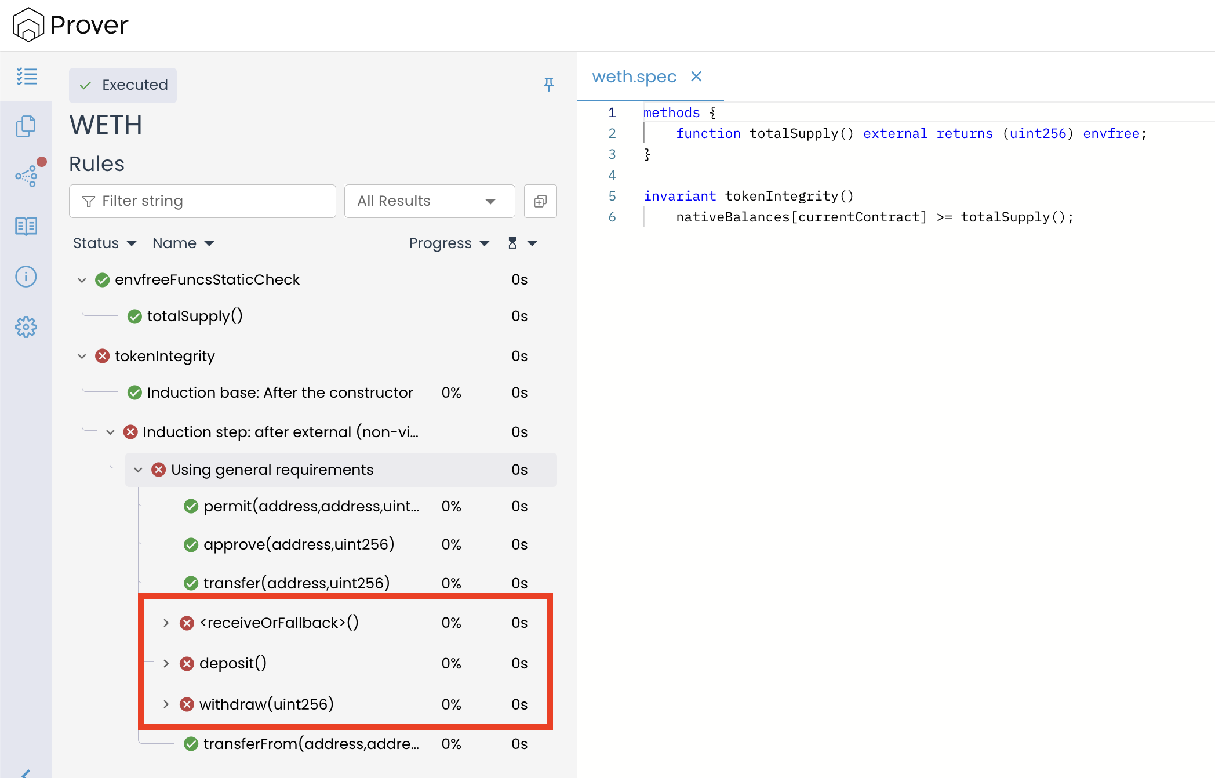The image size is (1215, 778).
Task: Open the files copy sidebar icon
Action: coord(26,126)
